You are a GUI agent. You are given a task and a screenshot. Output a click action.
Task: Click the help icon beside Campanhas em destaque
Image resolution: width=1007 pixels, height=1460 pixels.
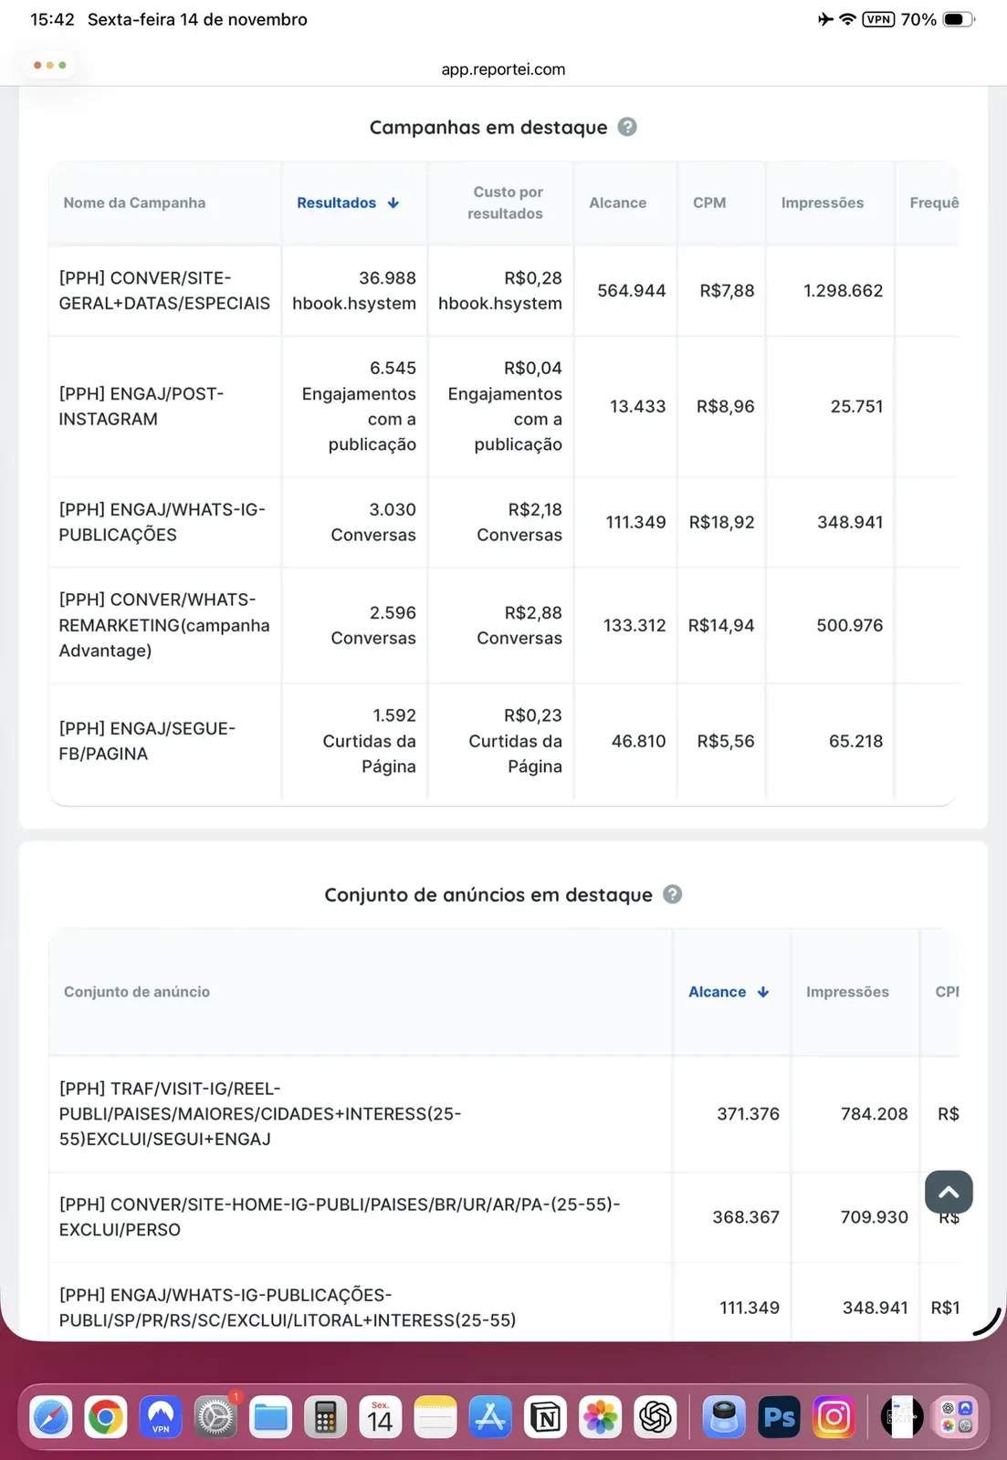[627, 127]
